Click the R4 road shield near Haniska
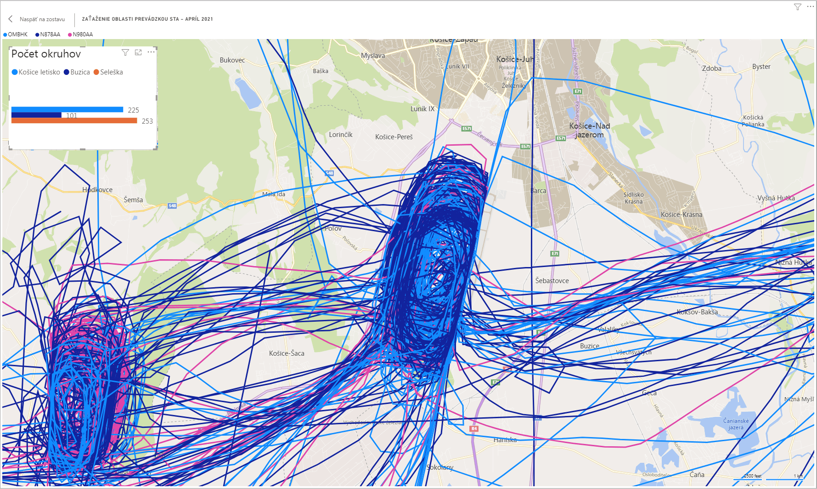The height and width of the screenshot is (489, 817). click(474, 428)
